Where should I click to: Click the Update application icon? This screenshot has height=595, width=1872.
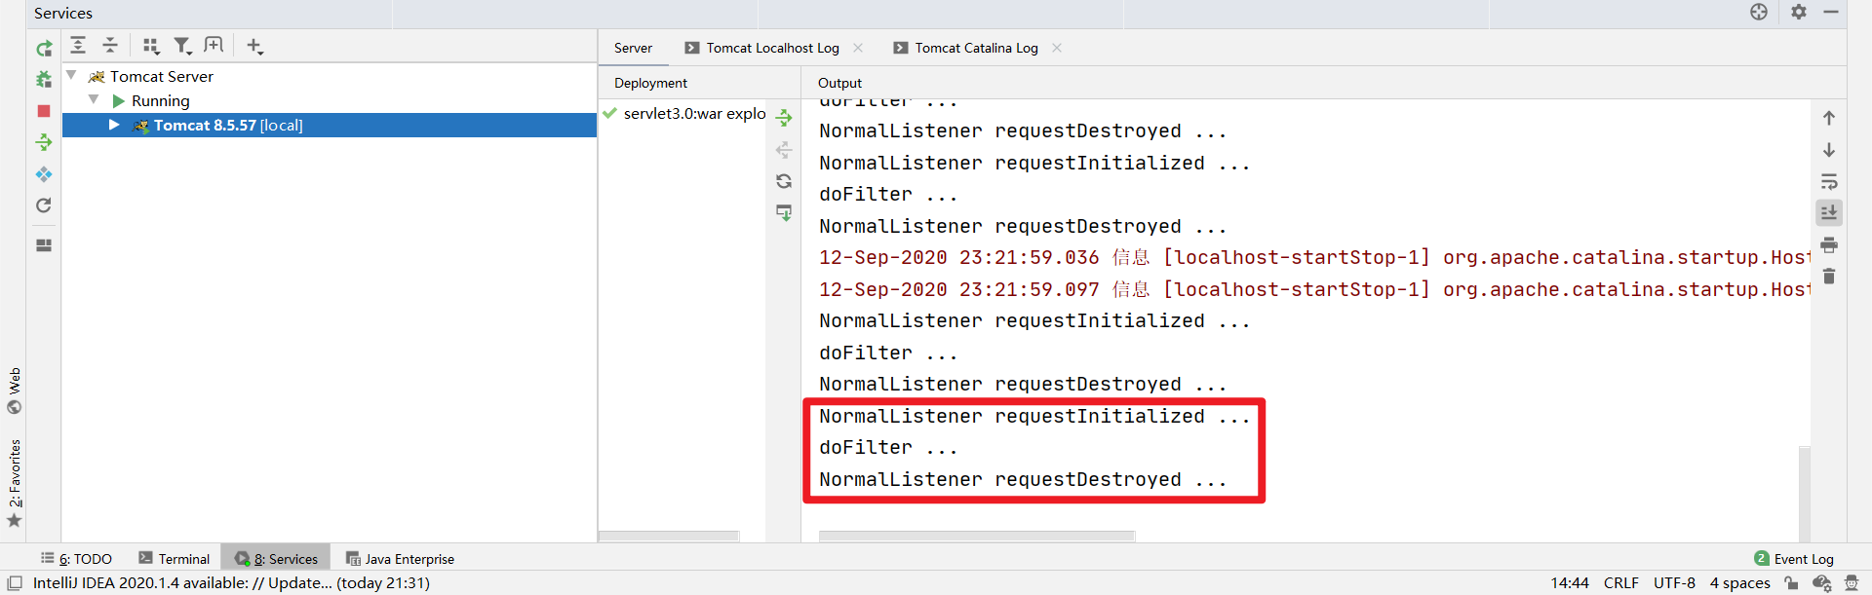[44, 174]
